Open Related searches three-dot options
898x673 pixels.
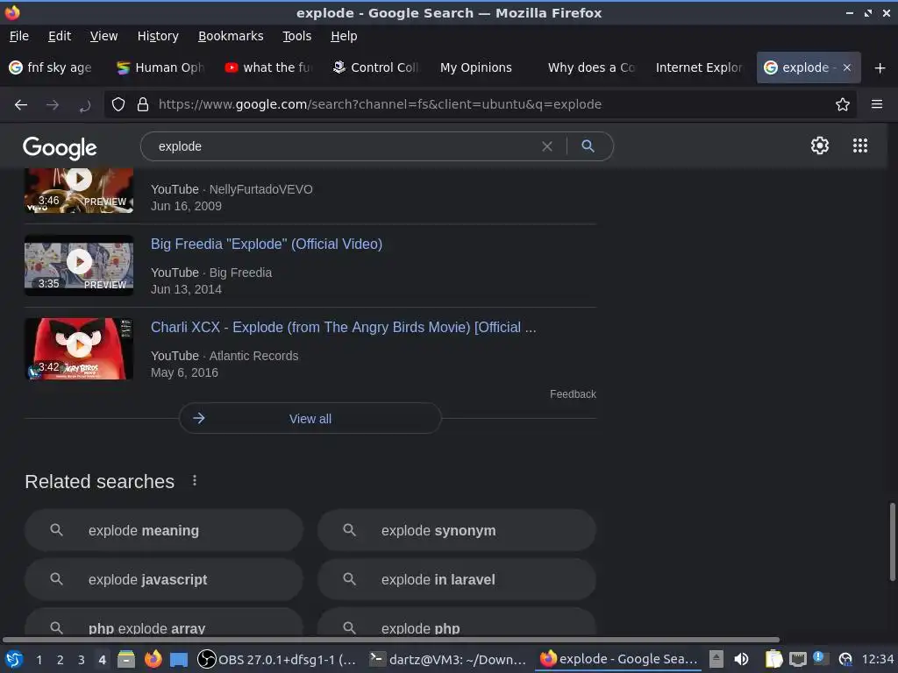point(195,481)
